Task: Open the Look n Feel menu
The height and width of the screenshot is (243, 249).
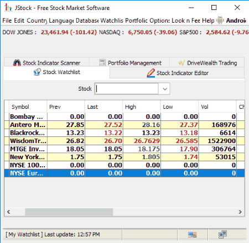Action: coord(186,20)
